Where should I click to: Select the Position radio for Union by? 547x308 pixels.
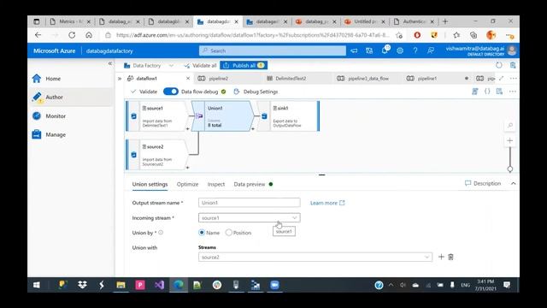point(228,233)
